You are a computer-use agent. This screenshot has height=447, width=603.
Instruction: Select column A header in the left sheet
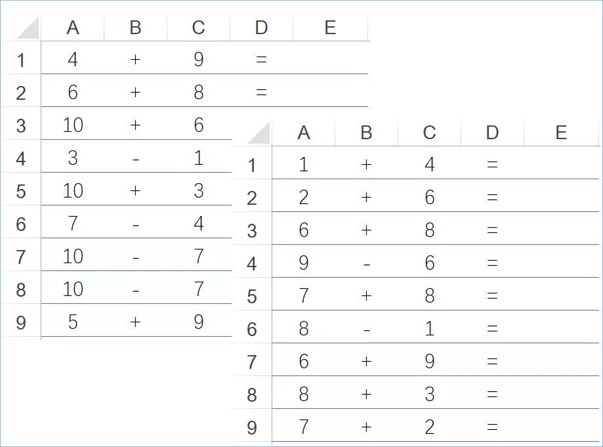(73, 28)
